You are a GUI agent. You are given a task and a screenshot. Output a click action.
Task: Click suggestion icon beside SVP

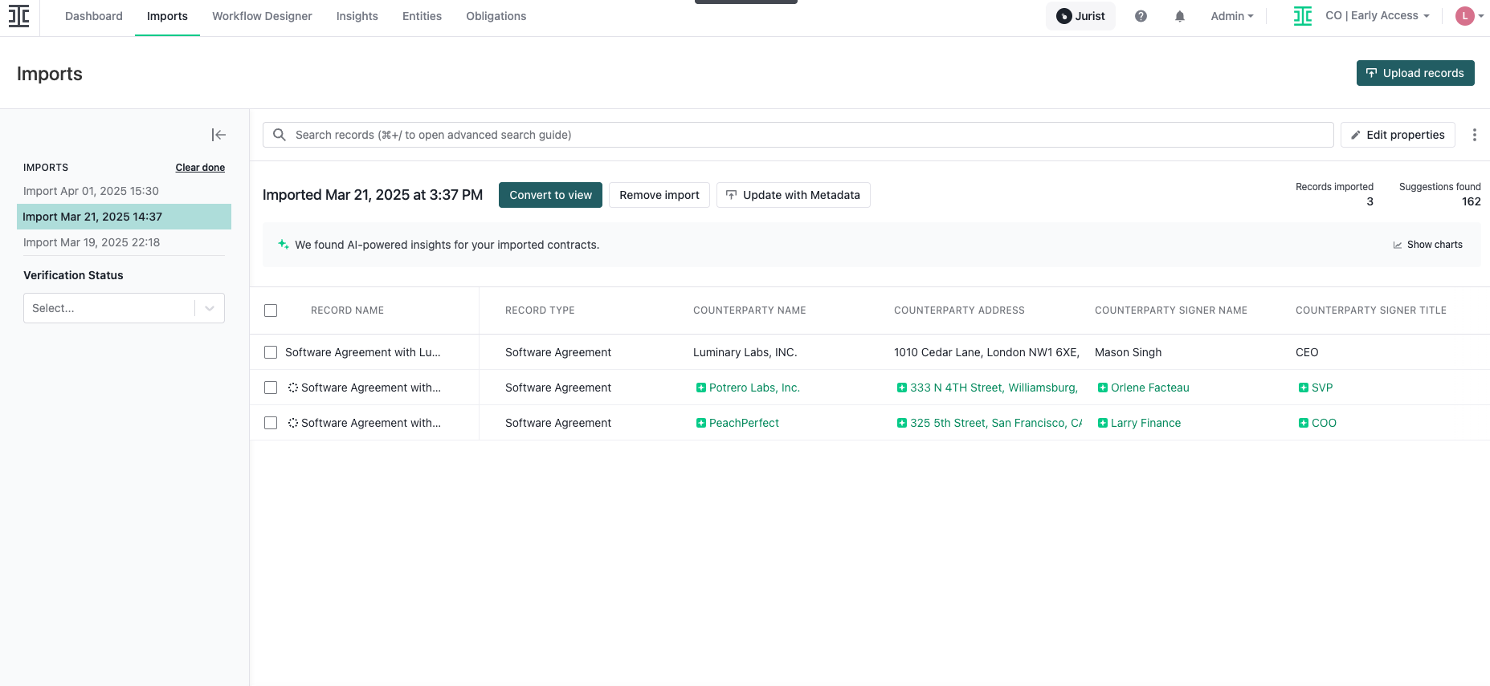pyautogui.click(x=1304, y=388)
